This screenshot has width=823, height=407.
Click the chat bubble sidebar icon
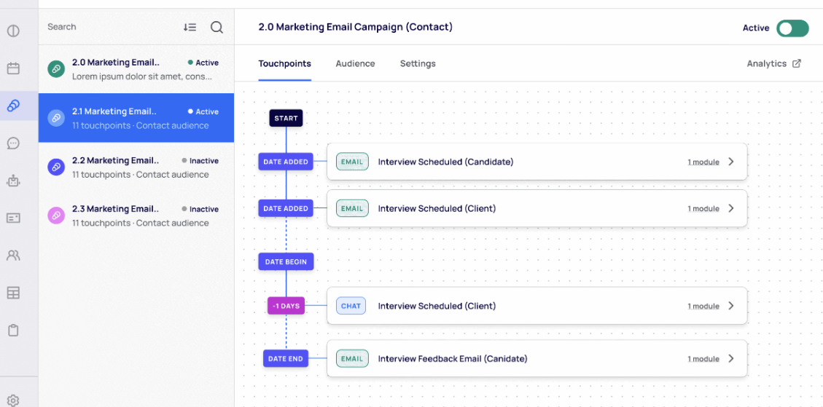pyautogui.click(x=13, y=143)
